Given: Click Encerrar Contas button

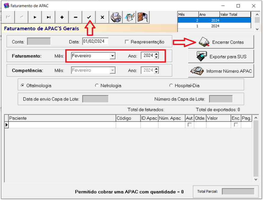Looking at the screenshot, I should pyautogui.click(x=221, y=42).
